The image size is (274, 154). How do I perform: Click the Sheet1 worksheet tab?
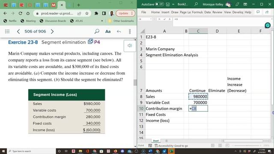coord(156,141)
